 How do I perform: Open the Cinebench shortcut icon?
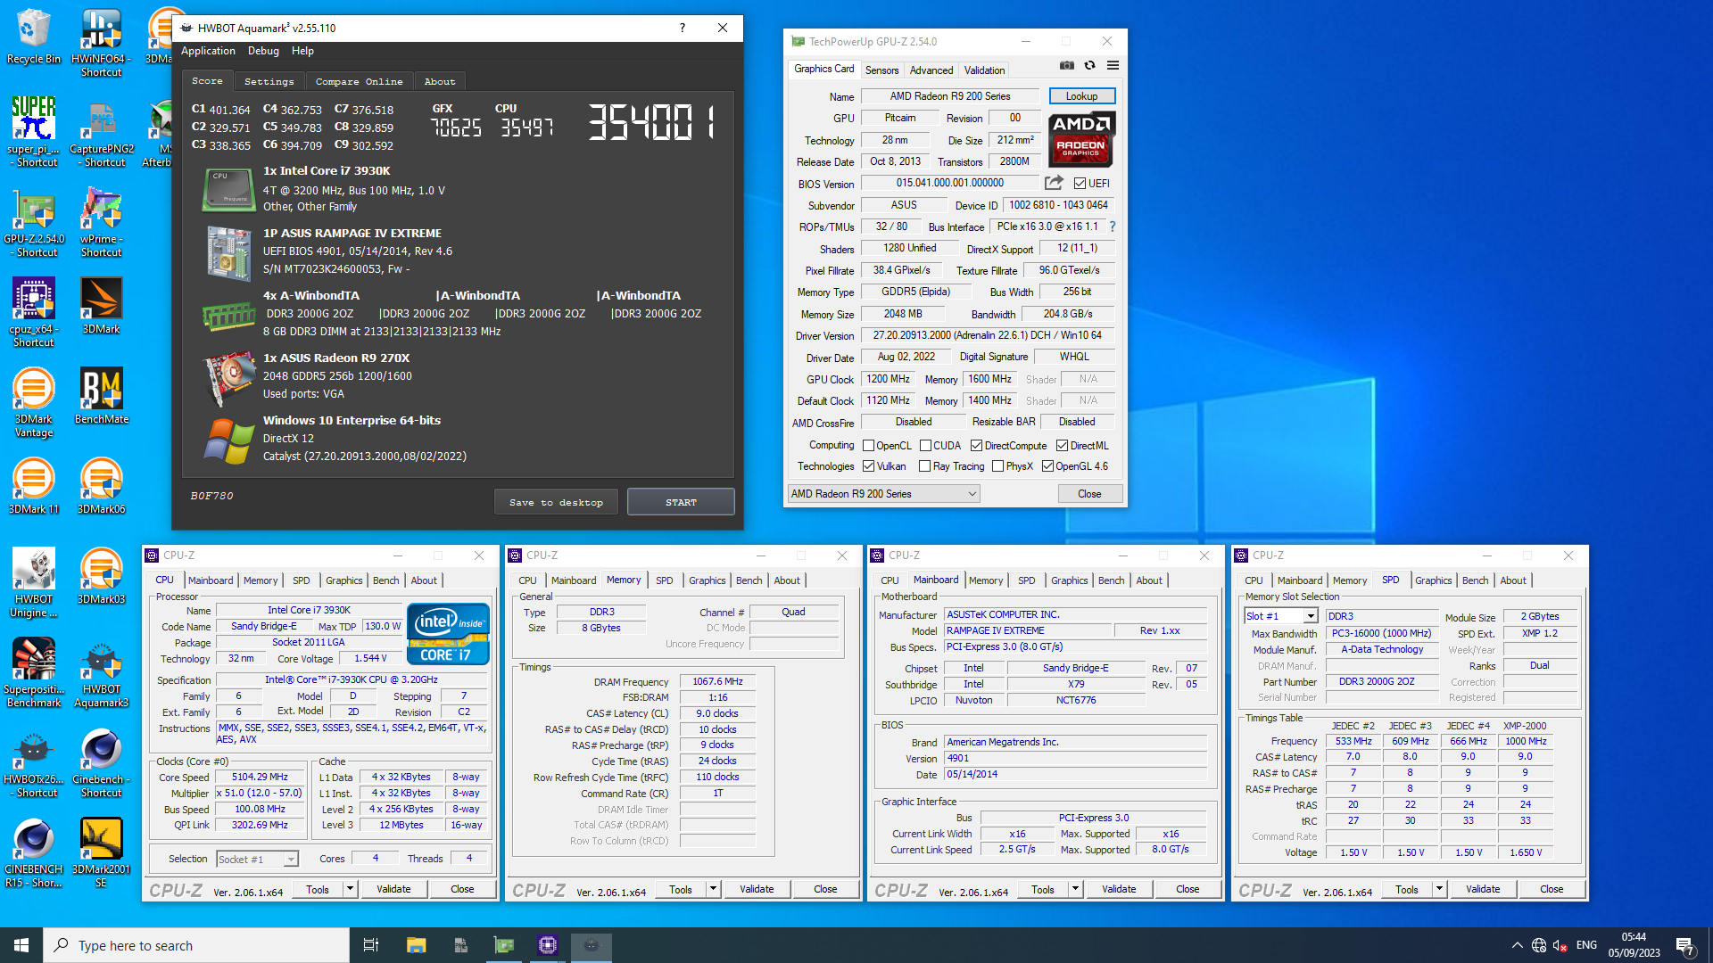pos(101,762)
